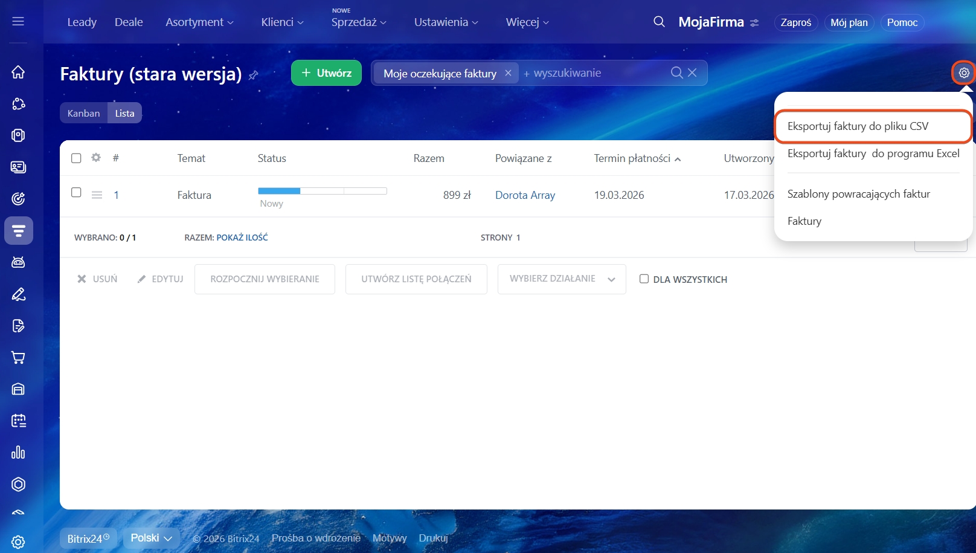The height and width of the screenshot is (553, 976).
Task: Pin the Faktury page with pin icon
Action: point(254,75)
